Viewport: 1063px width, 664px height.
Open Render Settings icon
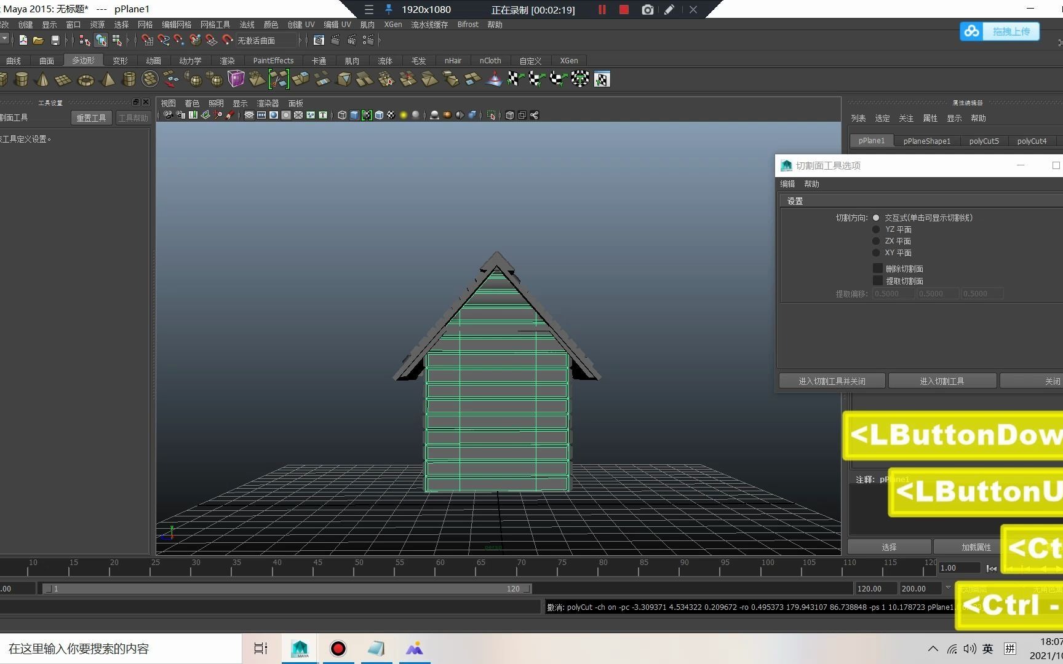point(368,40)
